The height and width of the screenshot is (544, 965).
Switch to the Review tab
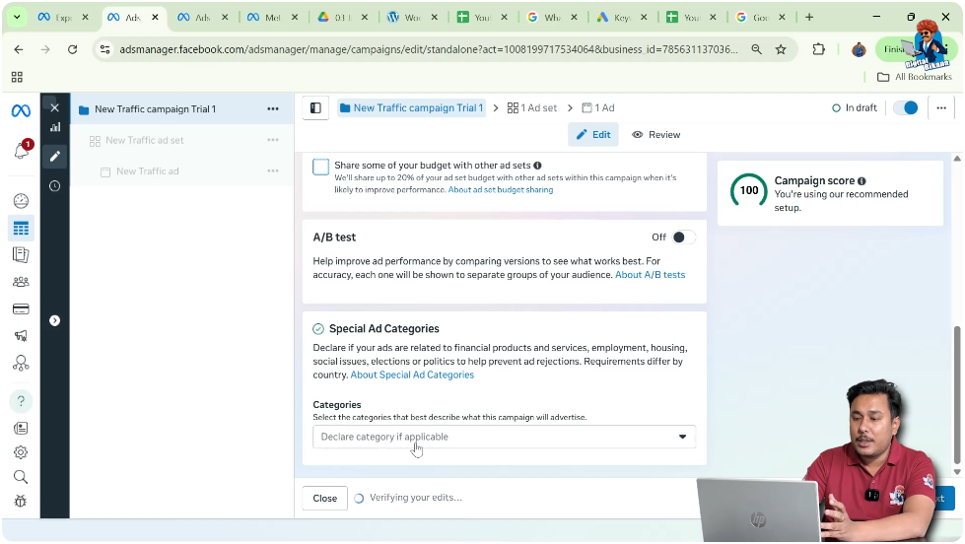pos(656,135)
